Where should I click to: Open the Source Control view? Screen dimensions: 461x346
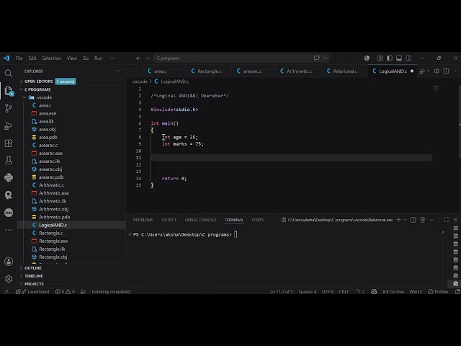click(9, 108)
